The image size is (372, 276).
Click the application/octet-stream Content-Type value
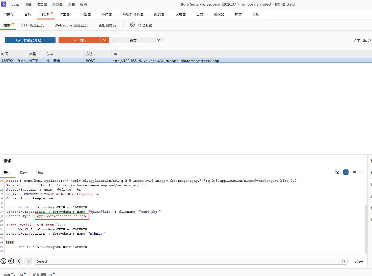pyautogui.click(x=62, y=216)
